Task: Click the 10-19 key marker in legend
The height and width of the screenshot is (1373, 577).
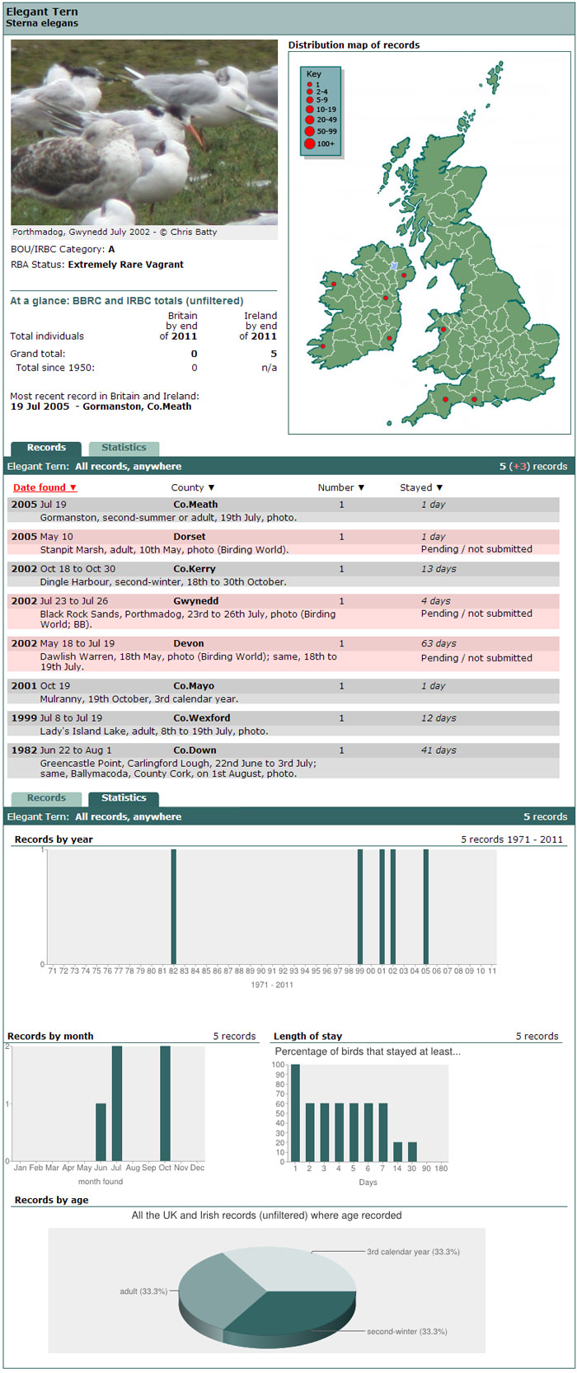Action: 310,109
